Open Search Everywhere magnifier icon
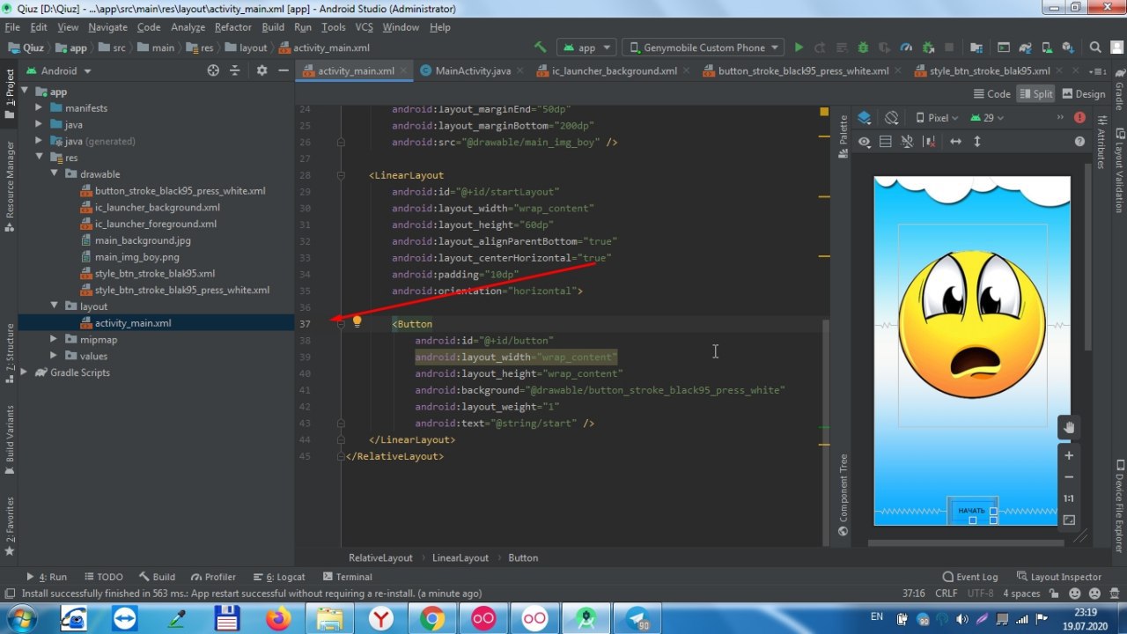The image size is (1127, 634). click(1096, 48)
